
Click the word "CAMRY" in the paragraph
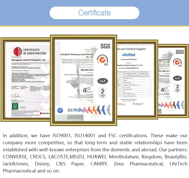click(99, 164)
